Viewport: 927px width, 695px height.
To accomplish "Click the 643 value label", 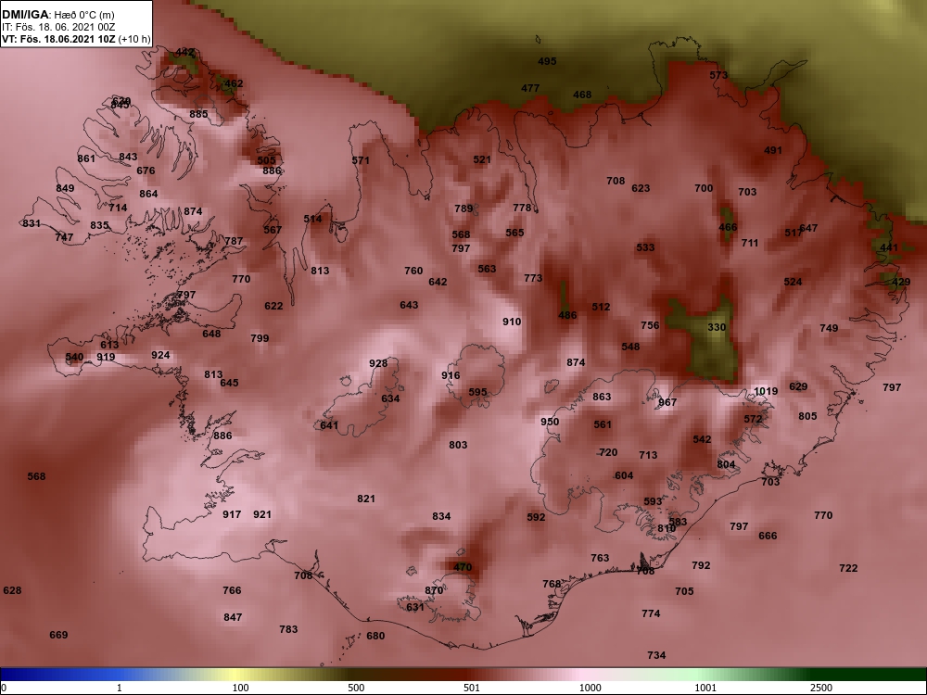I will point(409,305).
